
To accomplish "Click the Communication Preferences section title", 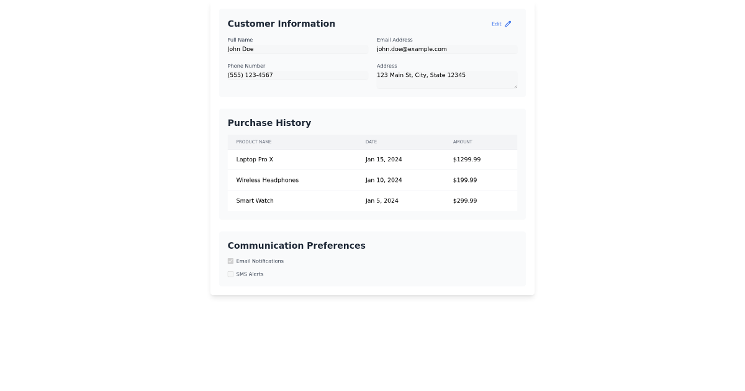I will tap(296, 246).
